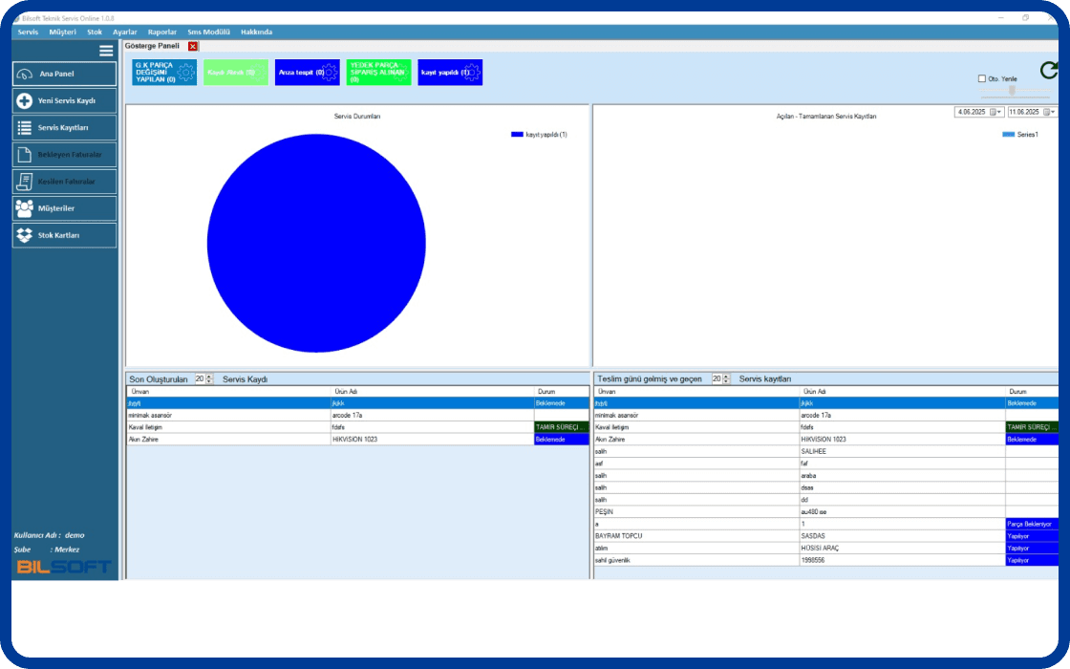Open the kayıt yapıldı (1) tile
Image resolution: width=1070 pixels, height=669 pixels.
tap(450, 73)
